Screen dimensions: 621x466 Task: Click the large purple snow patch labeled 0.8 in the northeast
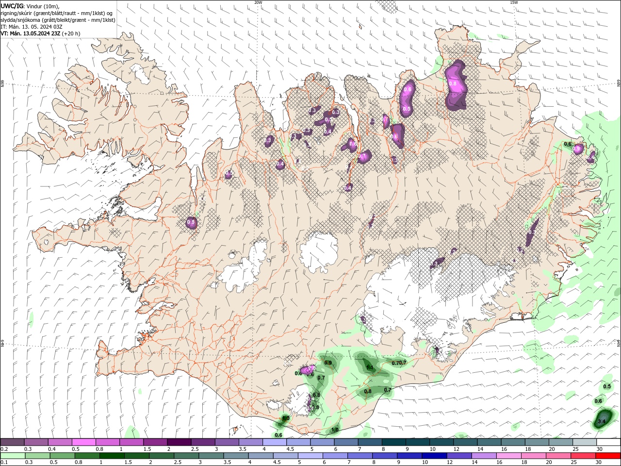(456, 85)
